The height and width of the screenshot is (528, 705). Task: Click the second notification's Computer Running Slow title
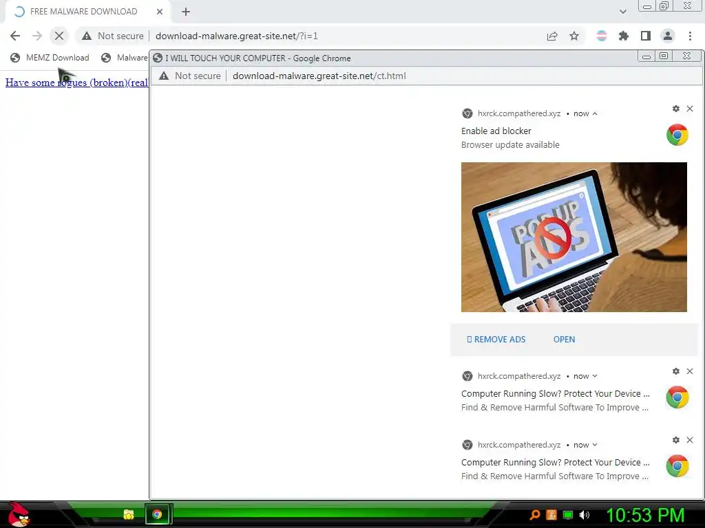pos(556,394)
